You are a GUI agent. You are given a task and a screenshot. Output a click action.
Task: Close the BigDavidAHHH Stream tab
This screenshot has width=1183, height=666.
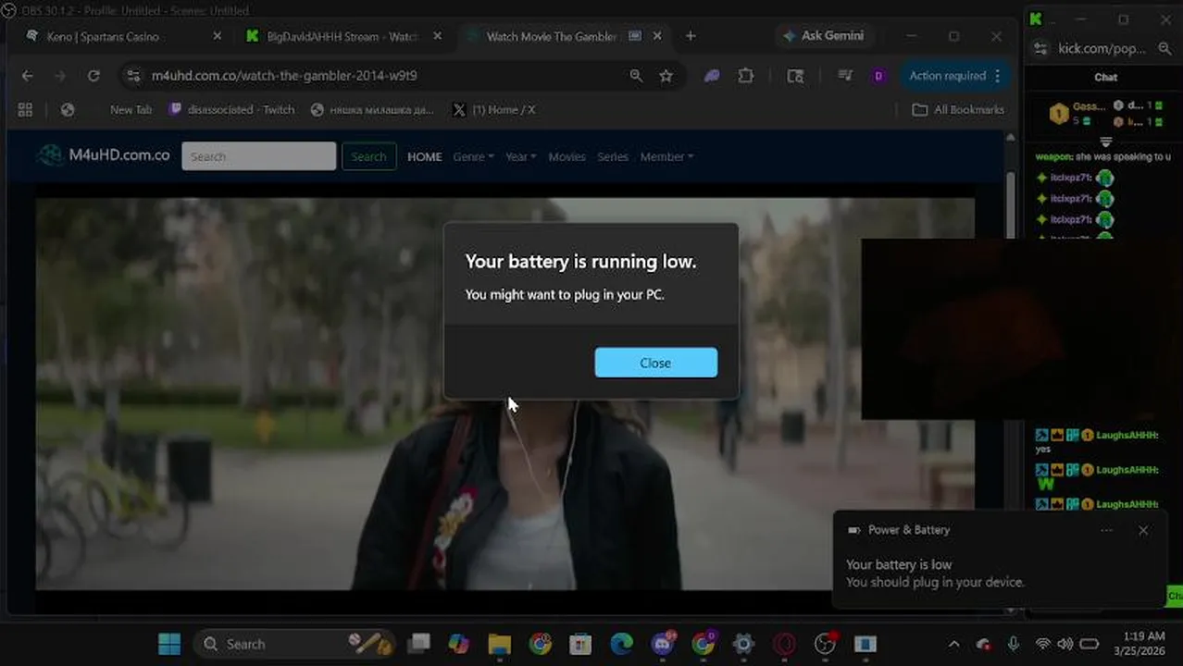[x=438, y=36]
